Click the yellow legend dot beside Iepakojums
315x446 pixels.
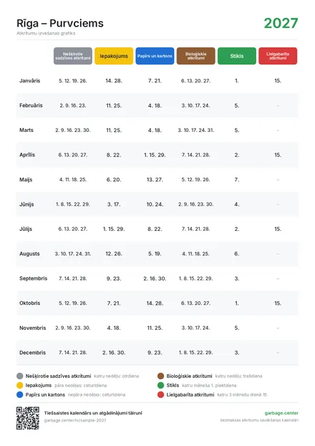(x=19, y=386)
